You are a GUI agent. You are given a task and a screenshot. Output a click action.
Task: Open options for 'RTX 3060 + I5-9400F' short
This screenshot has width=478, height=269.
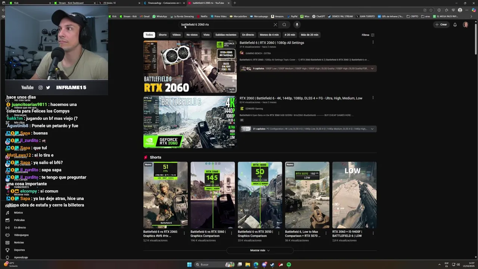click(x=373, y=233)
